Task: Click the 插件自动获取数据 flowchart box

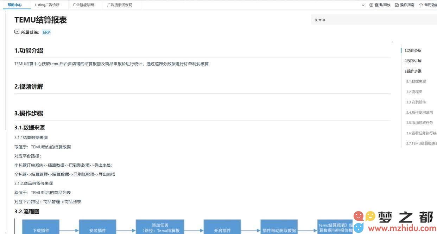Action: [279, 227]
